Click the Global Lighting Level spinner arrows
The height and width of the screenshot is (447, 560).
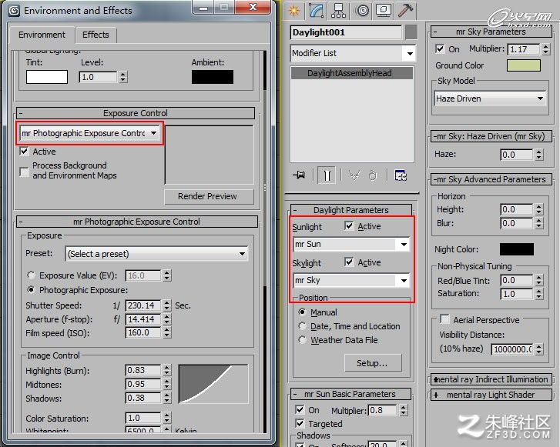click(x=123, y=77)
